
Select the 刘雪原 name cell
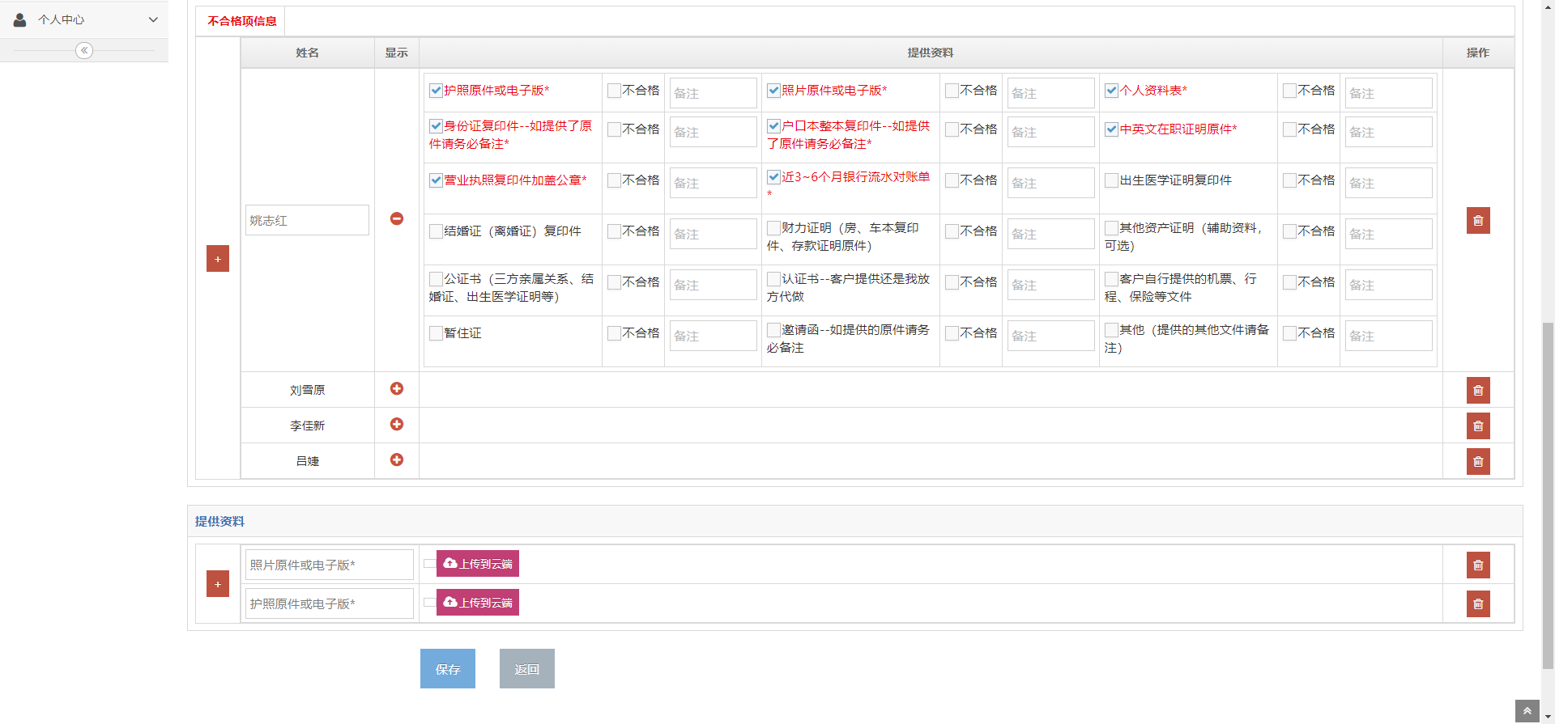pos(308,390)
